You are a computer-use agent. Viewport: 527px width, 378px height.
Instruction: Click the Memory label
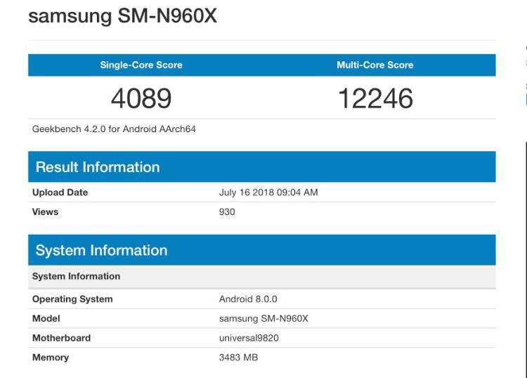(51, 358)
